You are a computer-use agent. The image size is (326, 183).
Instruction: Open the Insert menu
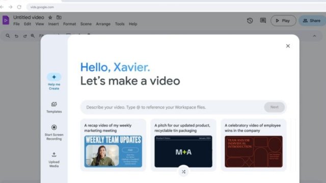[53, 24]
